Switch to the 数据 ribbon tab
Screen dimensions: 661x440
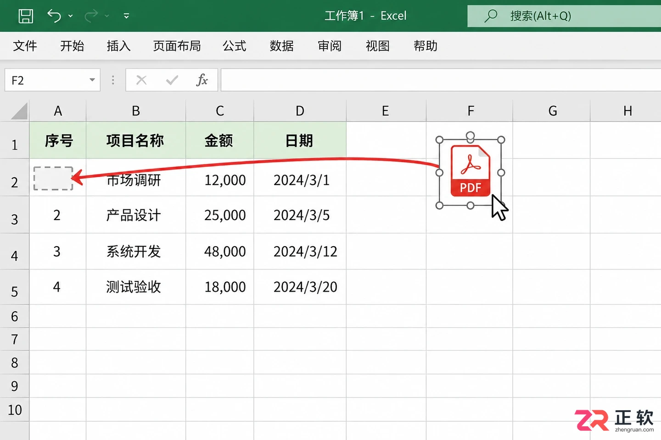pyautogui.click(x=281, y=46)
